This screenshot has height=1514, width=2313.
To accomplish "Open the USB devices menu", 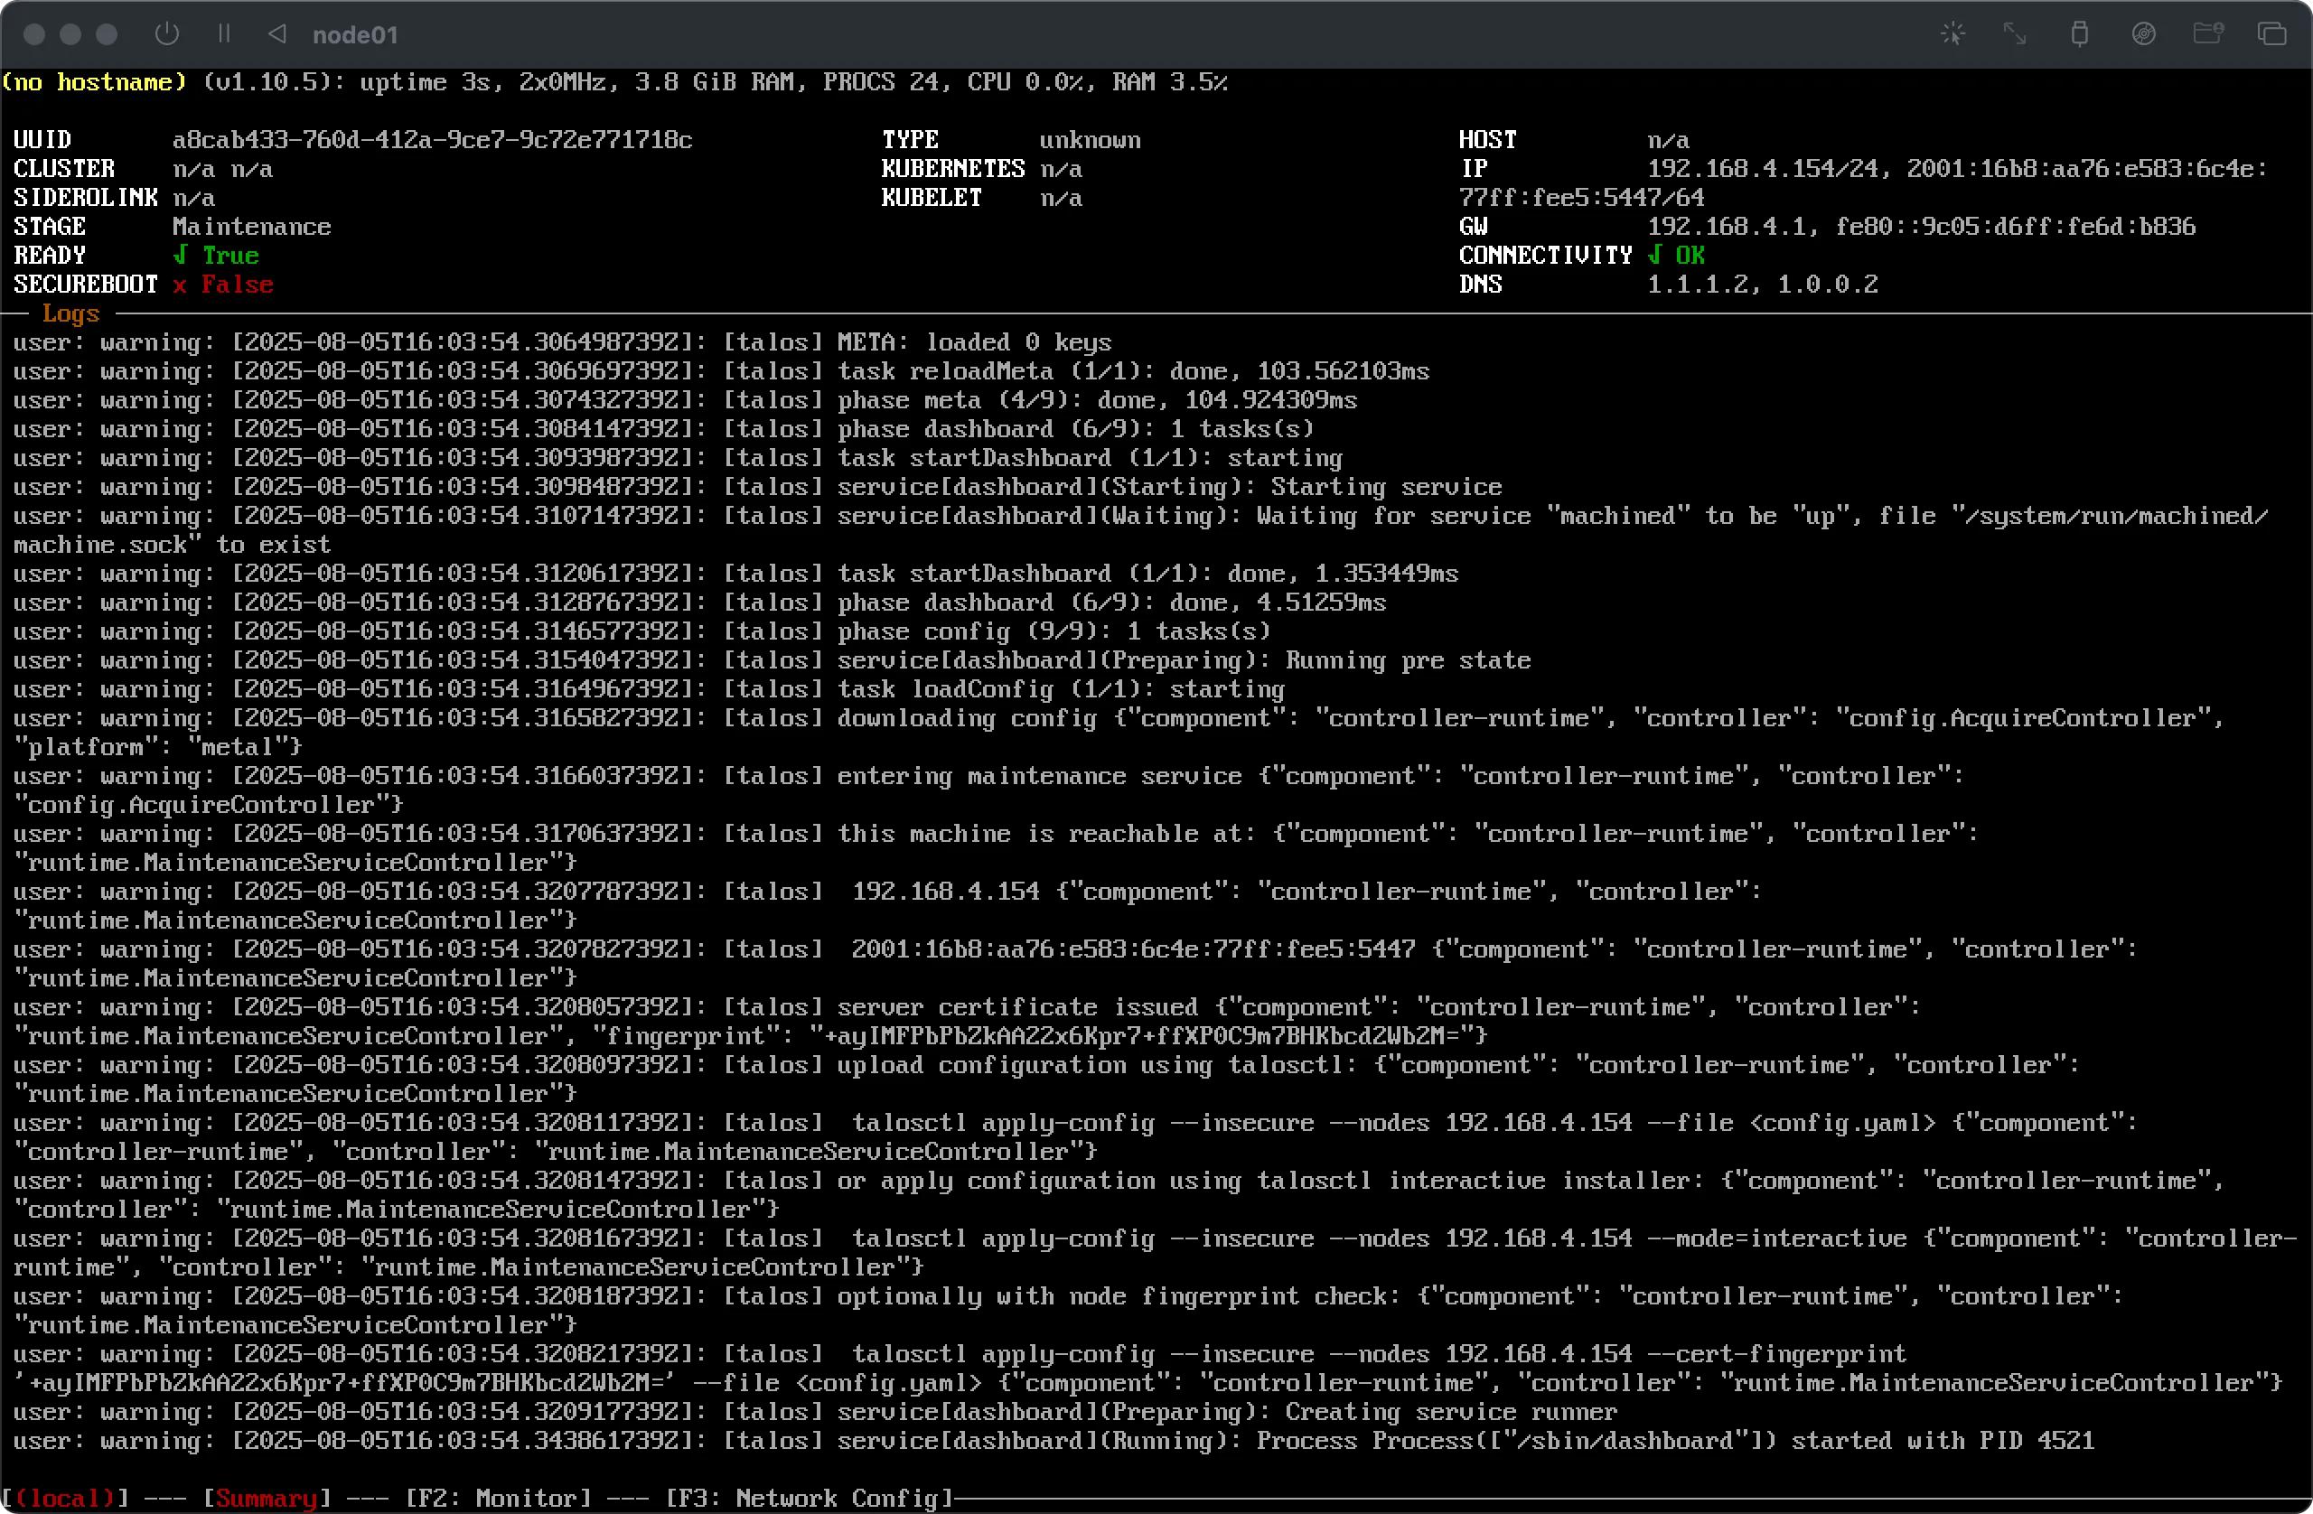I will 2079,33.
